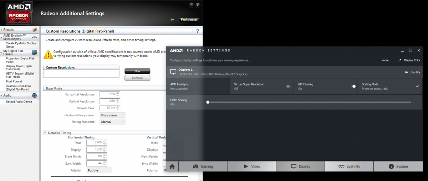Switch to the Display tab
This screenshot has height=181, width=428.
(300, 166)
